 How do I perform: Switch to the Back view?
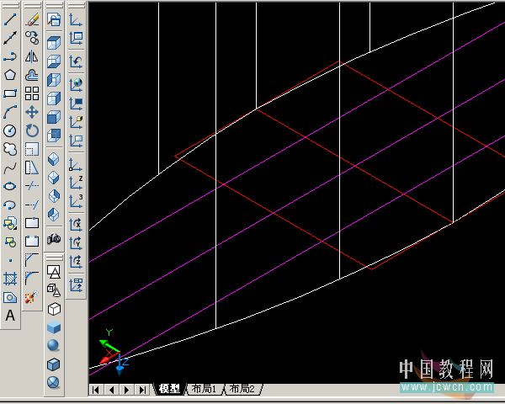54,136
